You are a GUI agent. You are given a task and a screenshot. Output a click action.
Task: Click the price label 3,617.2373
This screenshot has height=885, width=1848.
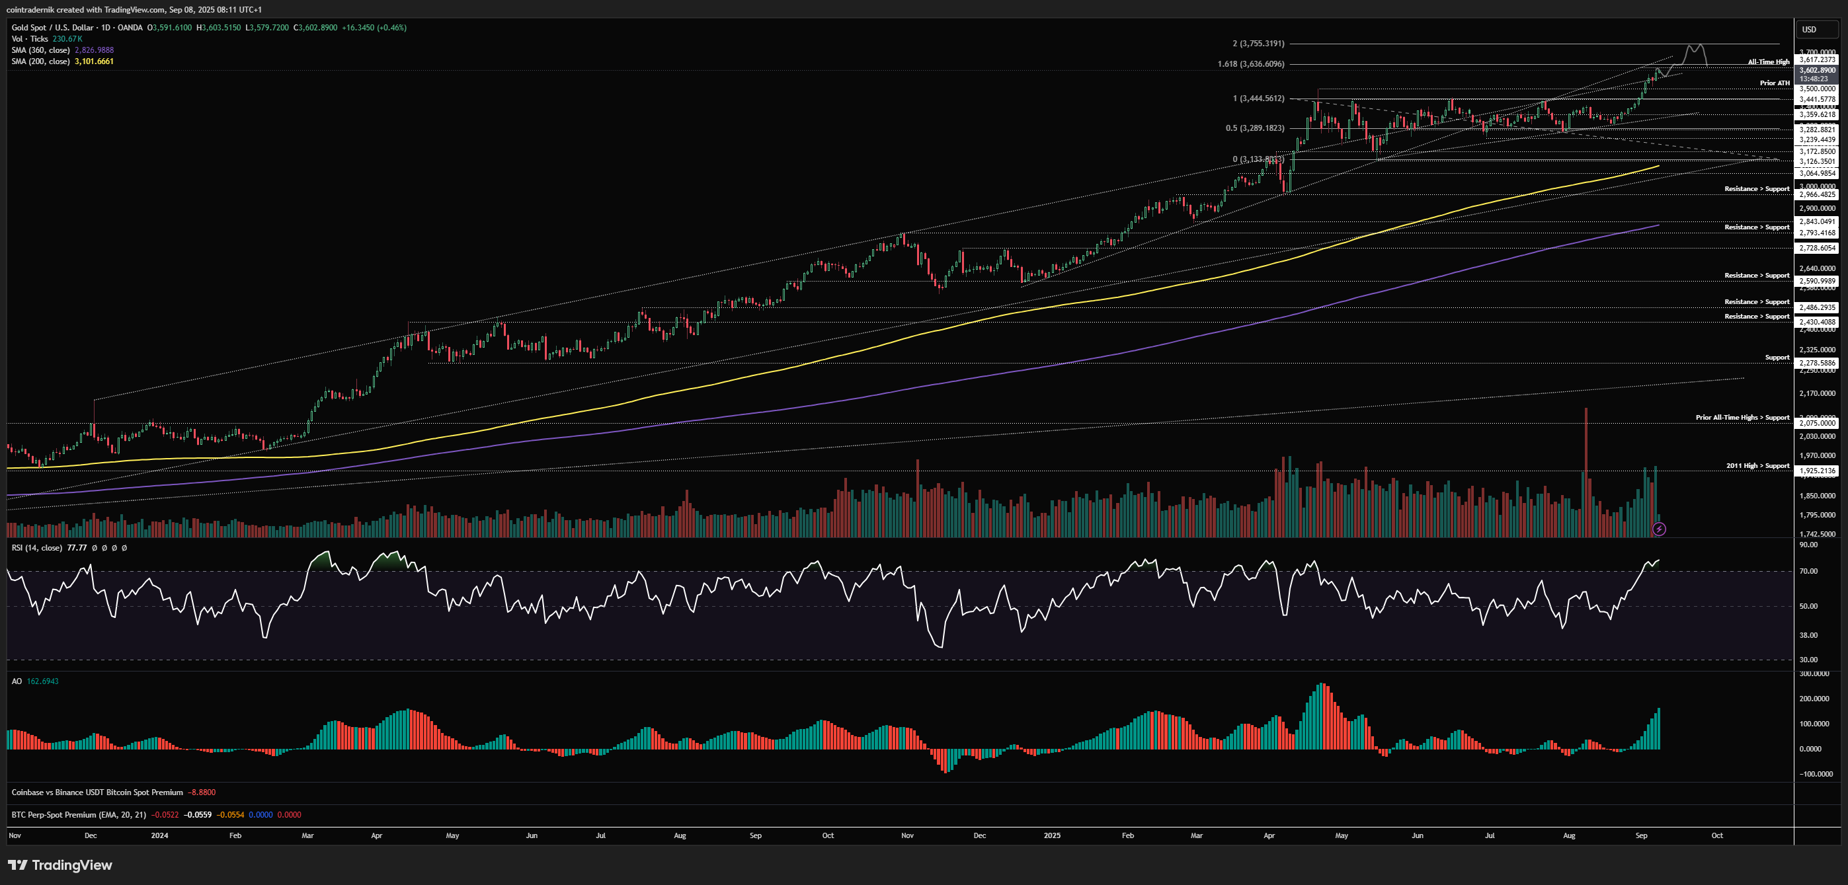(x=1817, y=60)
